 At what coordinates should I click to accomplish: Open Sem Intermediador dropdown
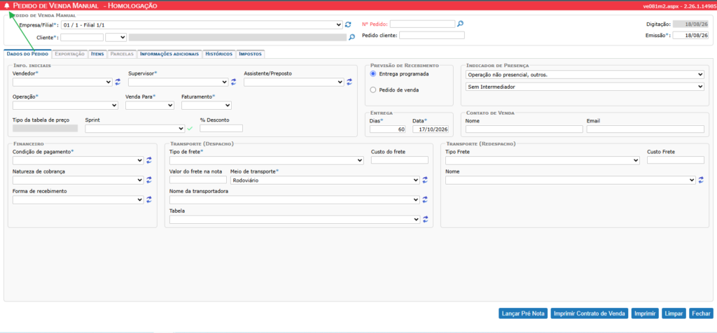[x=585, y=86]
